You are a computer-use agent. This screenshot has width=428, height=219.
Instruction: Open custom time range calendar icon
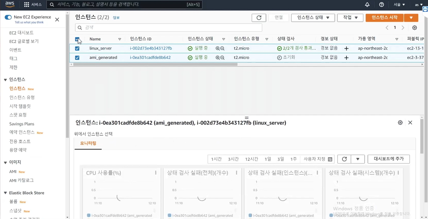(x=330, y=159)
